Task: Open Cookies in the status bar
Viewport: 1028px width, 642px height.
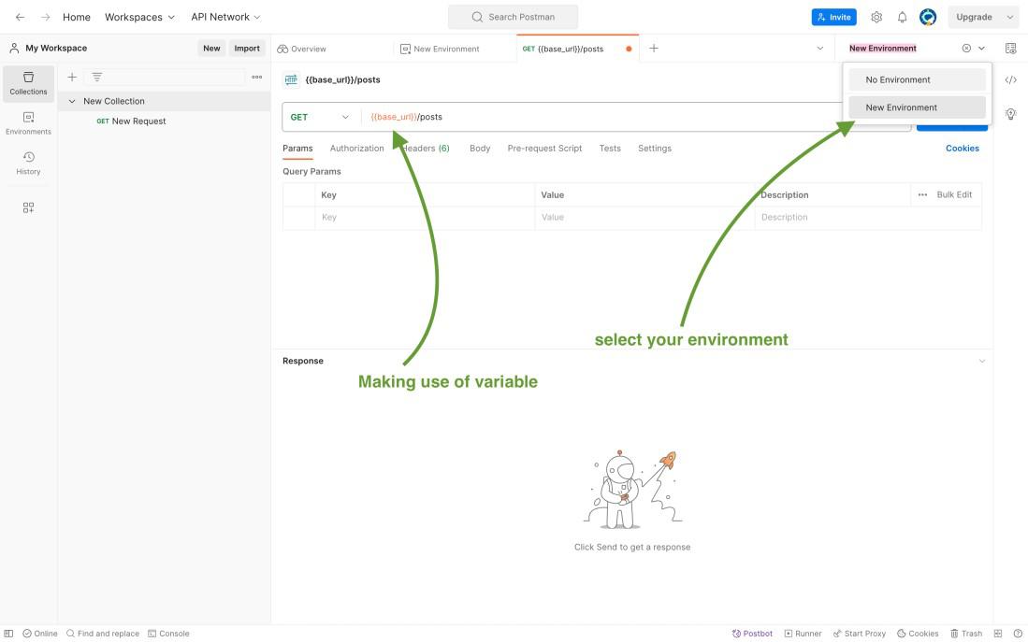Action: tap(918, 634)
